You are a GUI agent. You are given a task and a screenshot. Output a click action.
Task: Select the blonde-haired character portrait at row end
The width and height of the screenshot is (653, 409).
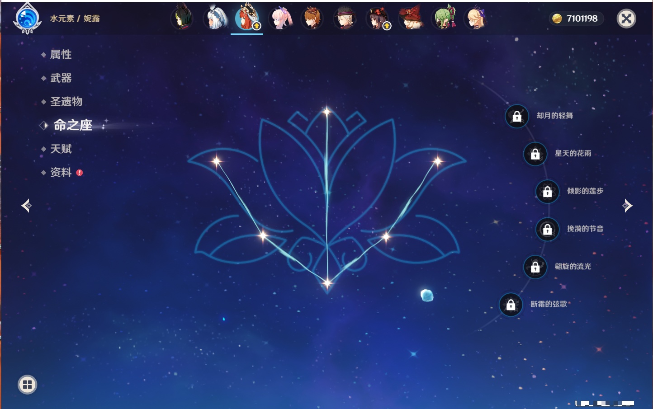pos(476,19)
